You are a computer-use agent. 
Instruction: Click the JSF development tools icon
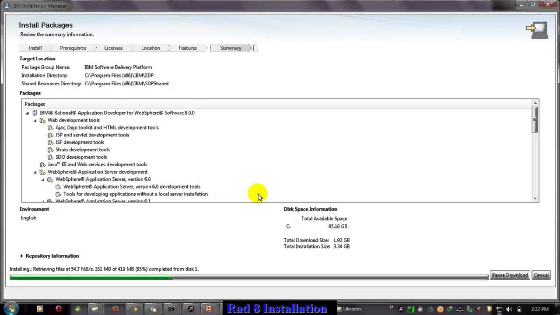tap(50, 143)
